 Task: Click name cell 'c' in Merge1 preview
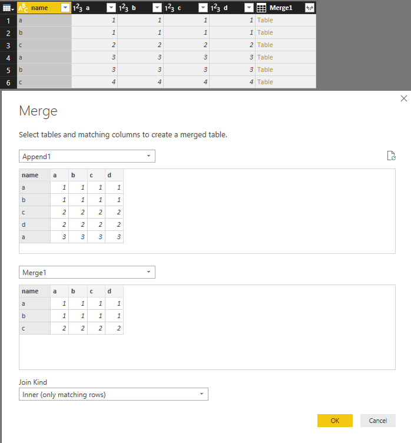tap(35, 328)
